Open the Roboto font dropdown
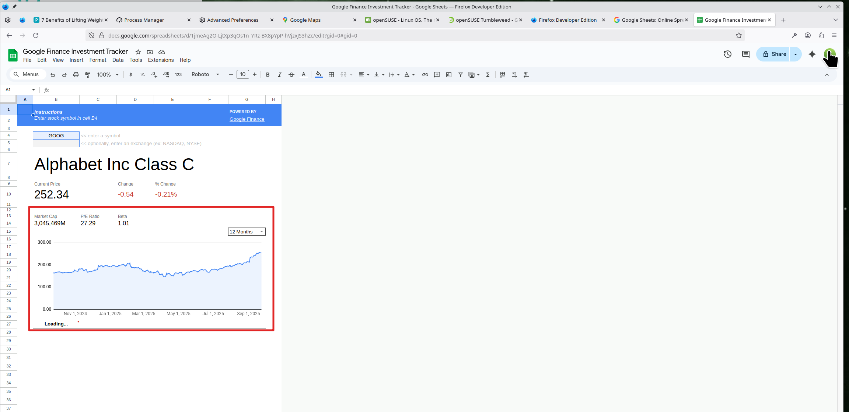849x412 pixels. click(205, 74)
